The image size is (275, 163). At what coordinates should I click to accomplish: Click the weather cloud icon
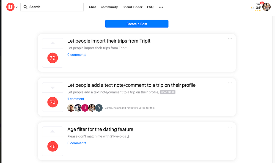coord(252,8)
